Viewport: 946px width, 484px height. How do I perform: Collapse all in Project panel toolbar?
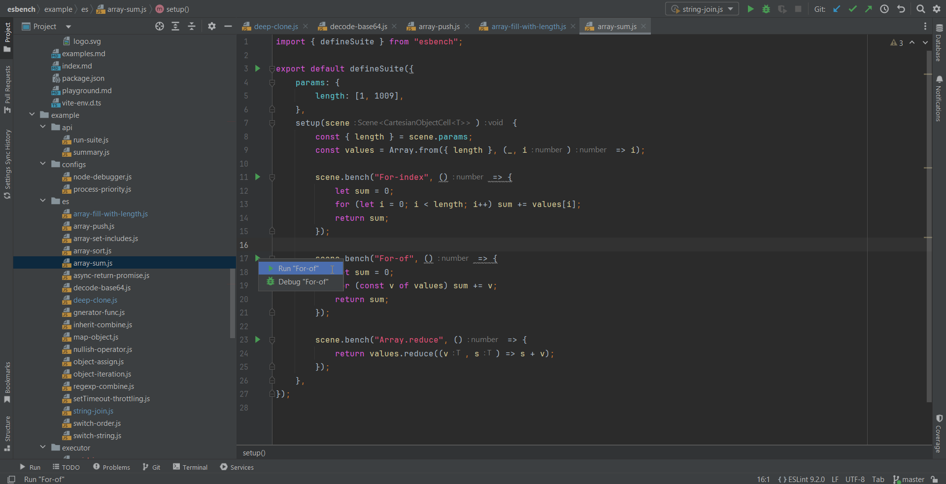click(x=192, y=27)
